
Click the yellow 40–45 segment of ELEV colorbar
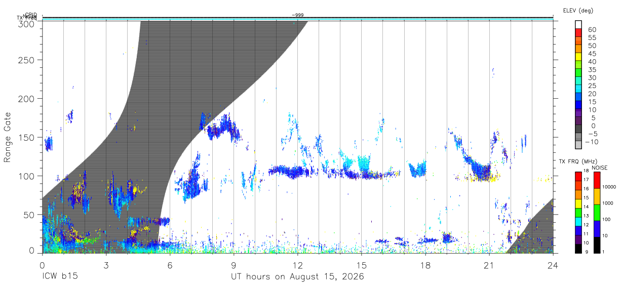point(578,58)
